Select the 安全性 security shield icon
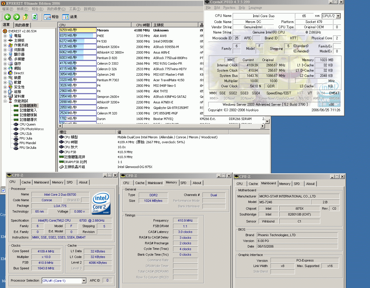The width and height of the screenshot is (370, 288). [11, 87]
